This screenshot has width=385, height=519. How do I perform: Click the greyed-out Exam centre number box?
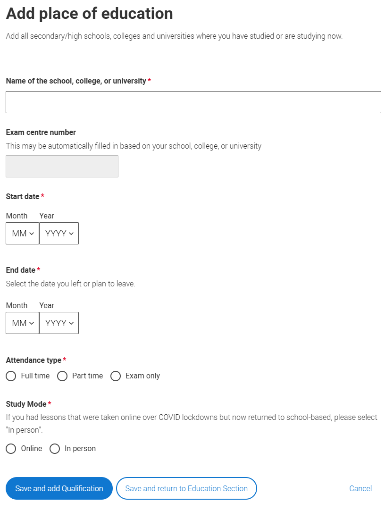point(62,167)
